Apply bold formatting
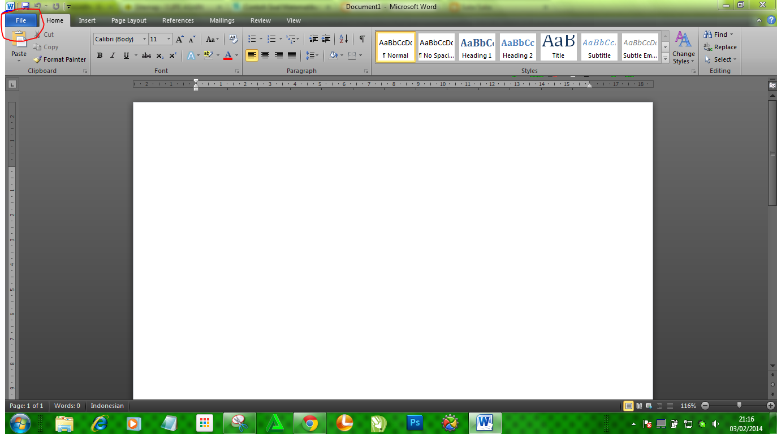 (100, 55)
